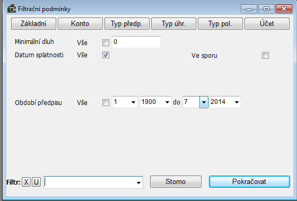Open the Typ předp. tab
The width and height of the screenshot is (297, 201).
click(x=127, y=24)
